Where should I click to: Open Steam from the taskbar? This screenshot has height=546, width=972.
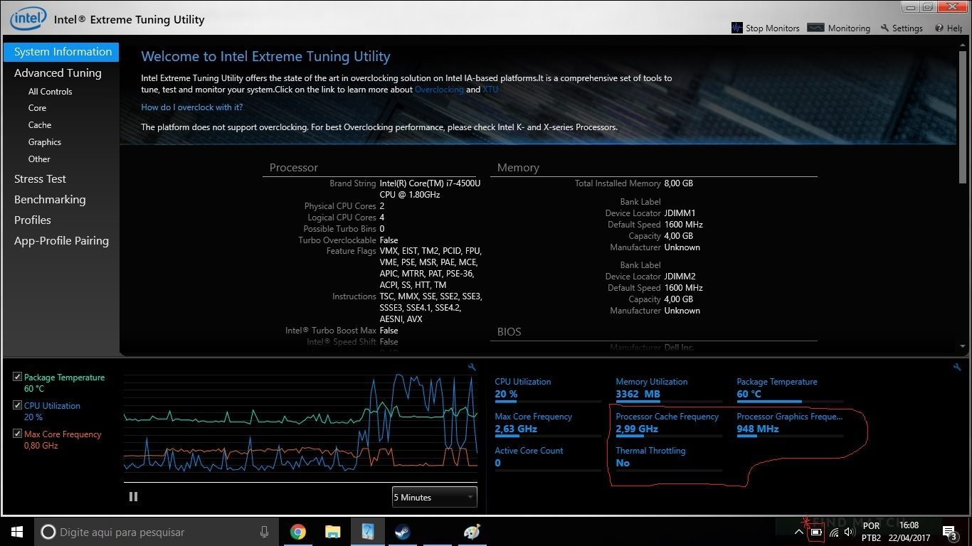point(402,532)
